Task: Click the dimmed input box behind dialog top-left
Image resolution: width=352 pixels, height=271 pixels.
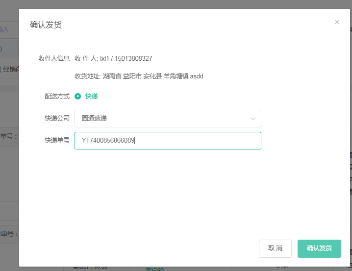Action: pos(9,29)
